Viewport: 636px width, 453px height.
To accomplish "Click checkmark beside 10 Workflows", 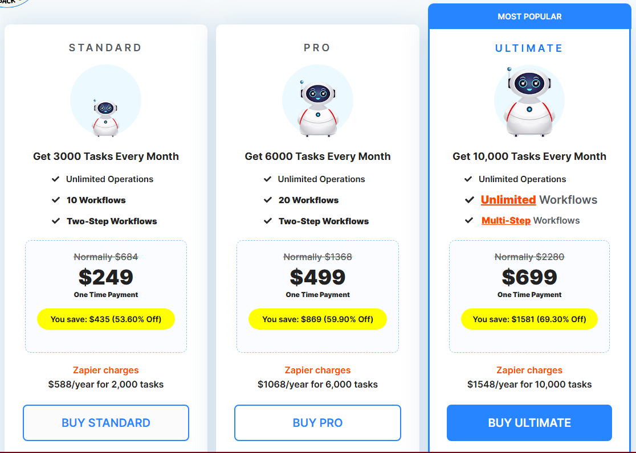I will click(56, 200).
